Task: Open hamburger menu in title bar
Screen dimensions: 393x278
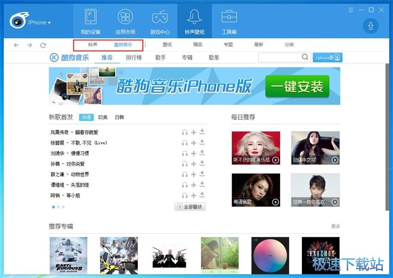Action: [351, 10]
